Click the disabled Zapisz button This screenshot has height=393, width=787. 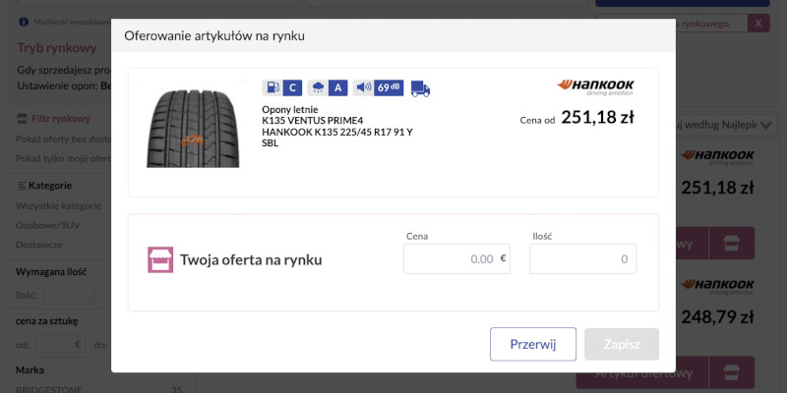622,345
